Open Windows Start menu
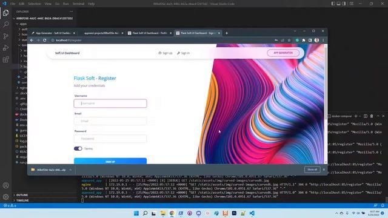 pos(136,213)
